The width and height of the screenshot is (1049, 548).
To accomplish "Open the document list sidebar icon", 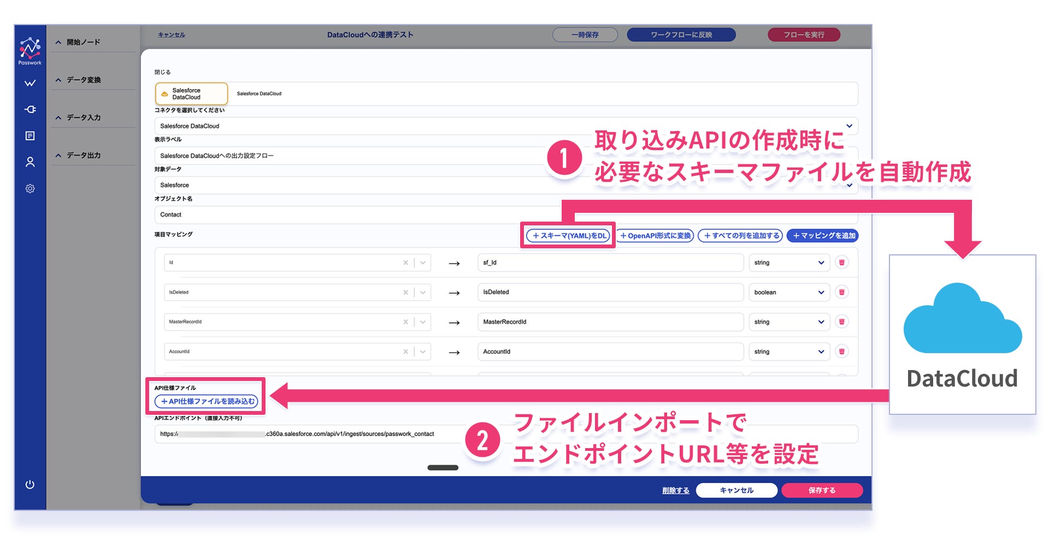I will tap(30, 135).
